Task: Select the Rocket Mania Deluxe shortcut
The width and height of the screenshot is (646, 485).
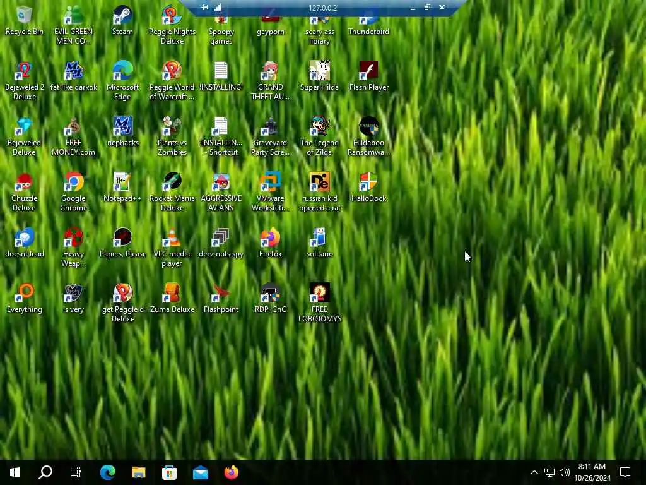Action: tap(172, 192)
